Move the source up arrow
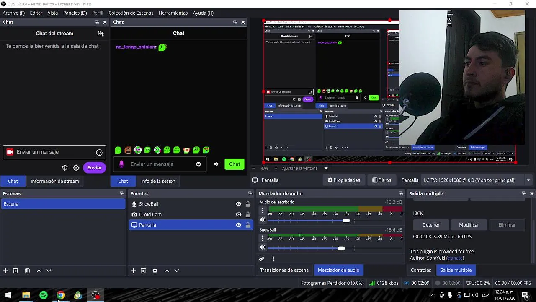The height and width of the screenshot is (302, 536). (x=167, y=271)
